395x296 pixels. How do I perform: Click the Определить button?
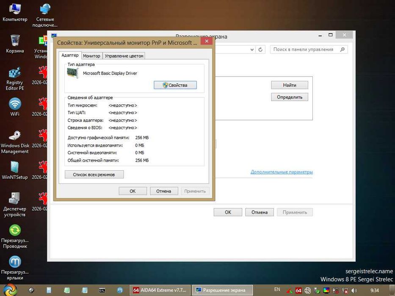click(290, 97)
